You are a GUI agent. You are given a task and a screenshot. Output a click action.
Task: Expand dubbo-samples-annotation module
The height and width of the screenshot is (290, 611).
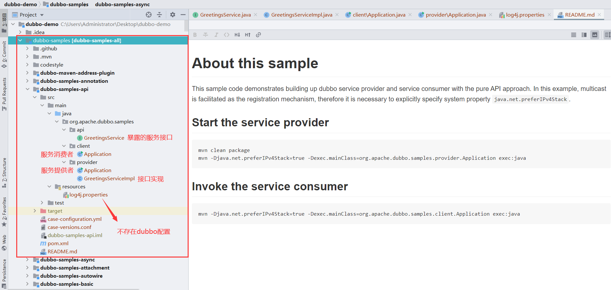(28, 81)
